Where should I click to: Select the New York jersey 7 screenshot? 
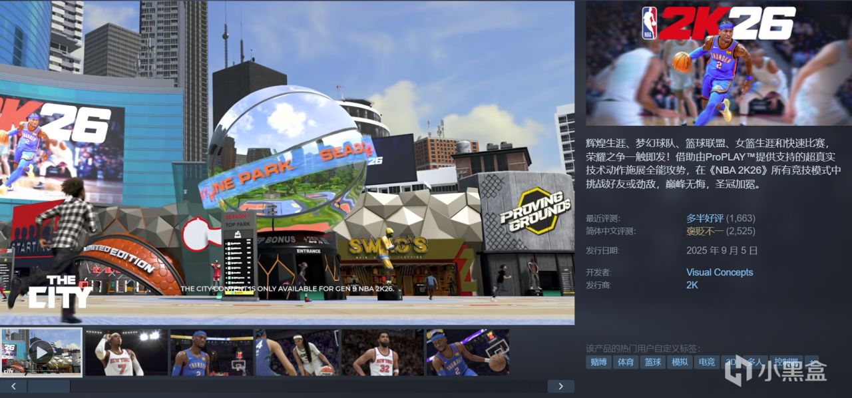pyautogui.click(x=126, y=352)
